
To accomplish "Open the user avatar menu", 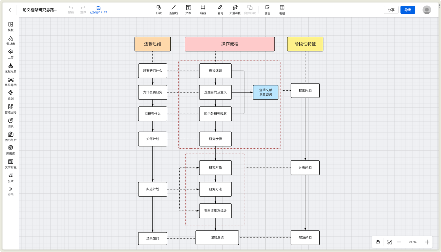I will [427, 10].
